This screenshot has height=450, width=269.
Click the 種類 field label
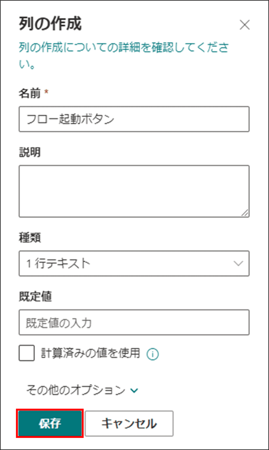coord(30,237)
